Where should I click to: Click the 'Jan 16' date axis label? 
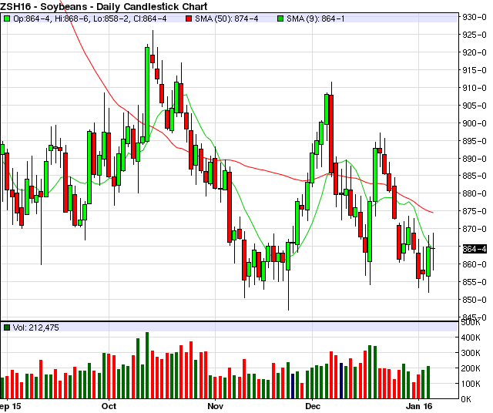tap(419, 406)
